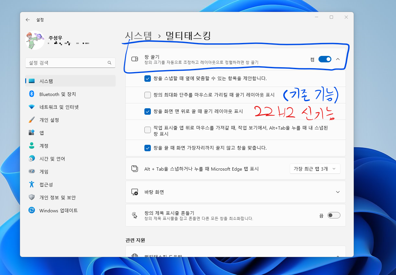Click the 게임 controller icon
Viewport: 396px width, 275px height.
pyautogui.click(x=31, y=172)
